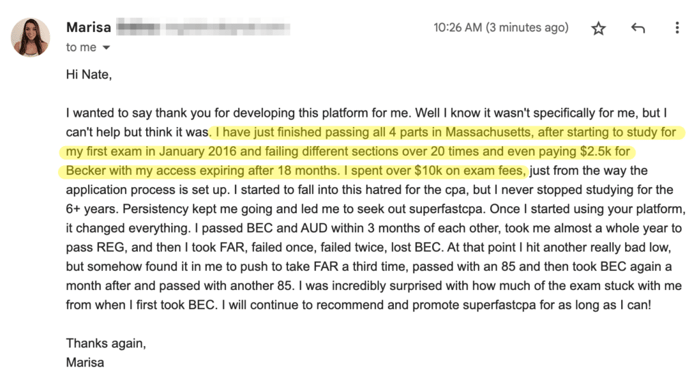Click the "6+ years." text in body
Image resolution: width=699 pixels, height=385 pixels.
coord(92,209)
